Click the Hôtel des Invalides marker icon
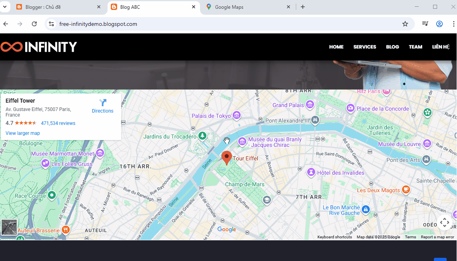457x261 pixels. [x=311, y=172]
